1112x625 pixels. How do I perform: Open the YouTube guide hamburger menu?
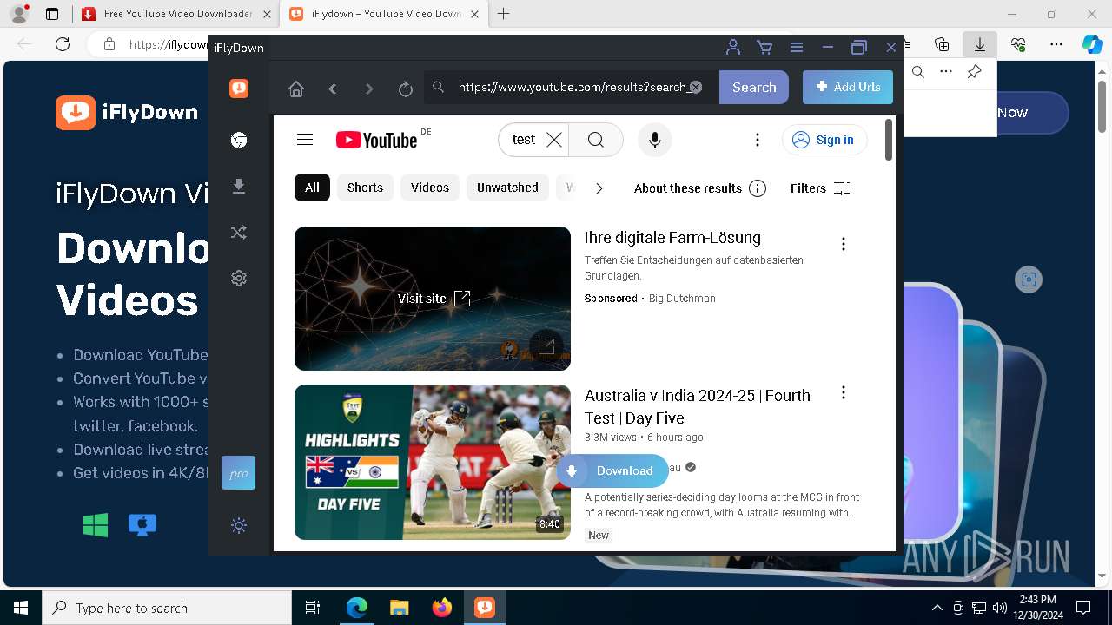coord(304,140)
